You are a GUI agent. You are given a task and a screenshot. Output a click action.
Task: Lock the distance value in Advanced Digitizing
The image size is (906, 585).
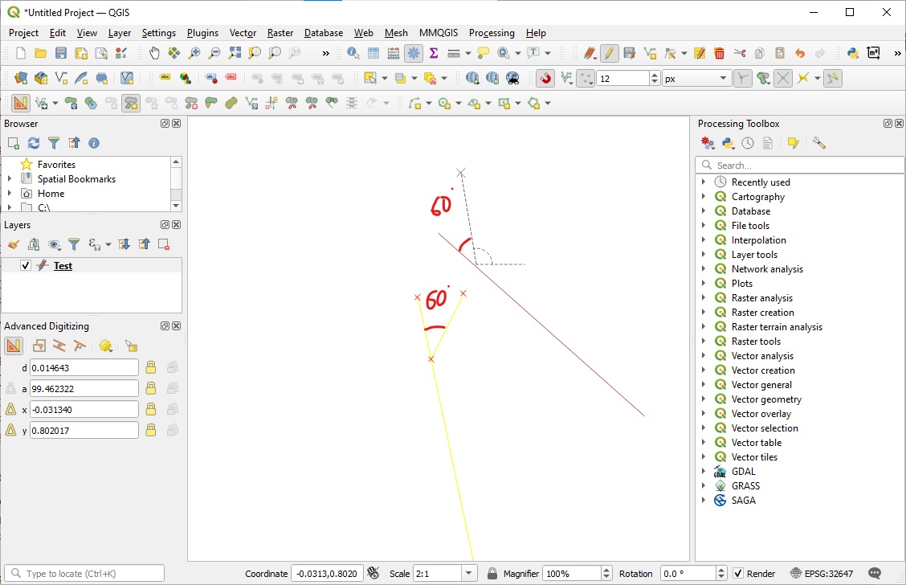tap(151, 367)
